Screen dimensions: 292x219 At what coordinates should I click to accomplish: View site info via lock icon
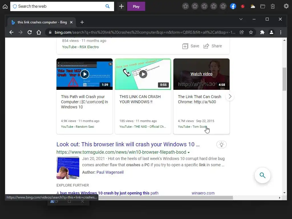coord(50,32)
